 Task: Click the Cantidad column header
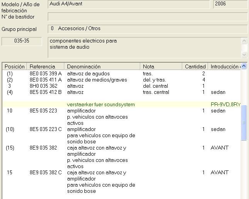pyautogui.click(x=195, y=66)
